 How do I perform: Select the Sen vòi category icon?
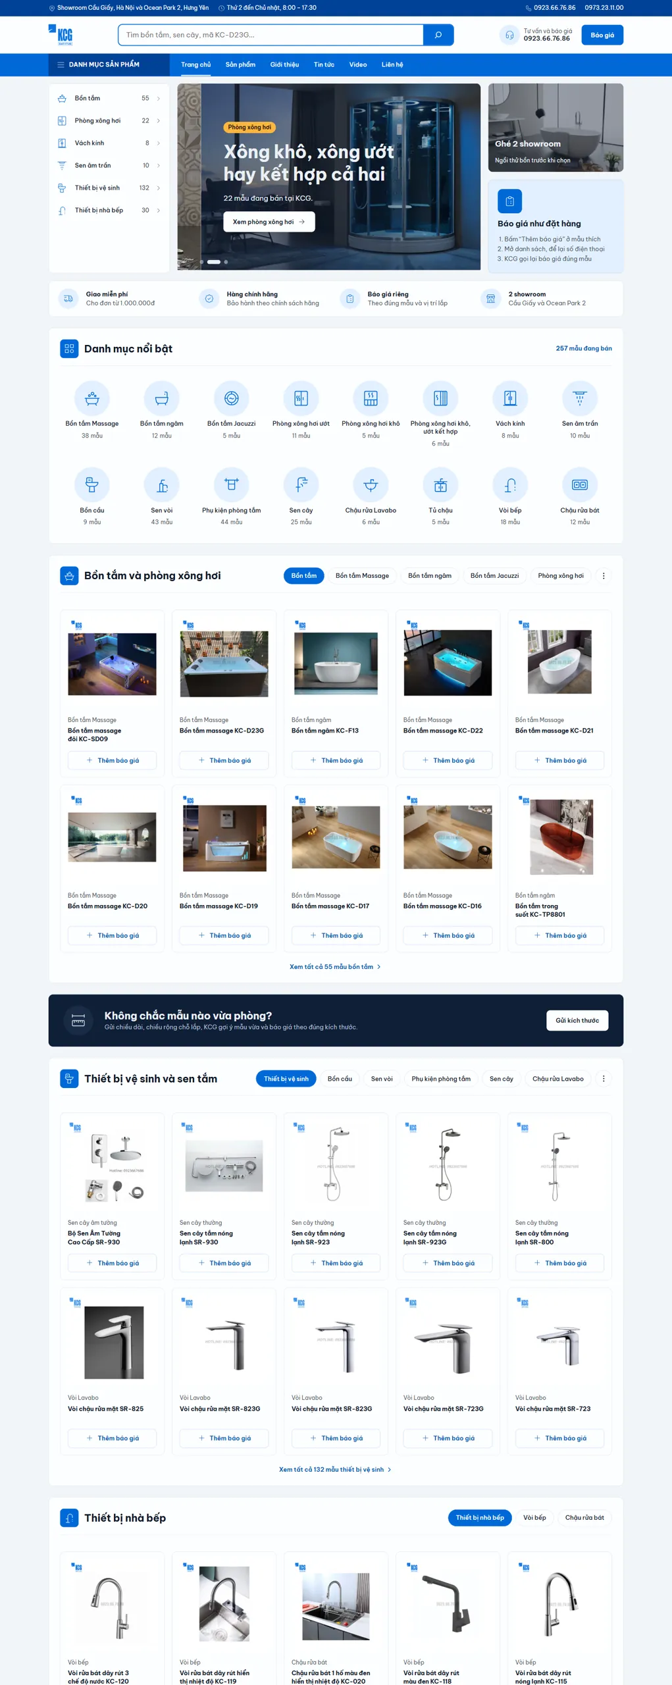(162, 484)
